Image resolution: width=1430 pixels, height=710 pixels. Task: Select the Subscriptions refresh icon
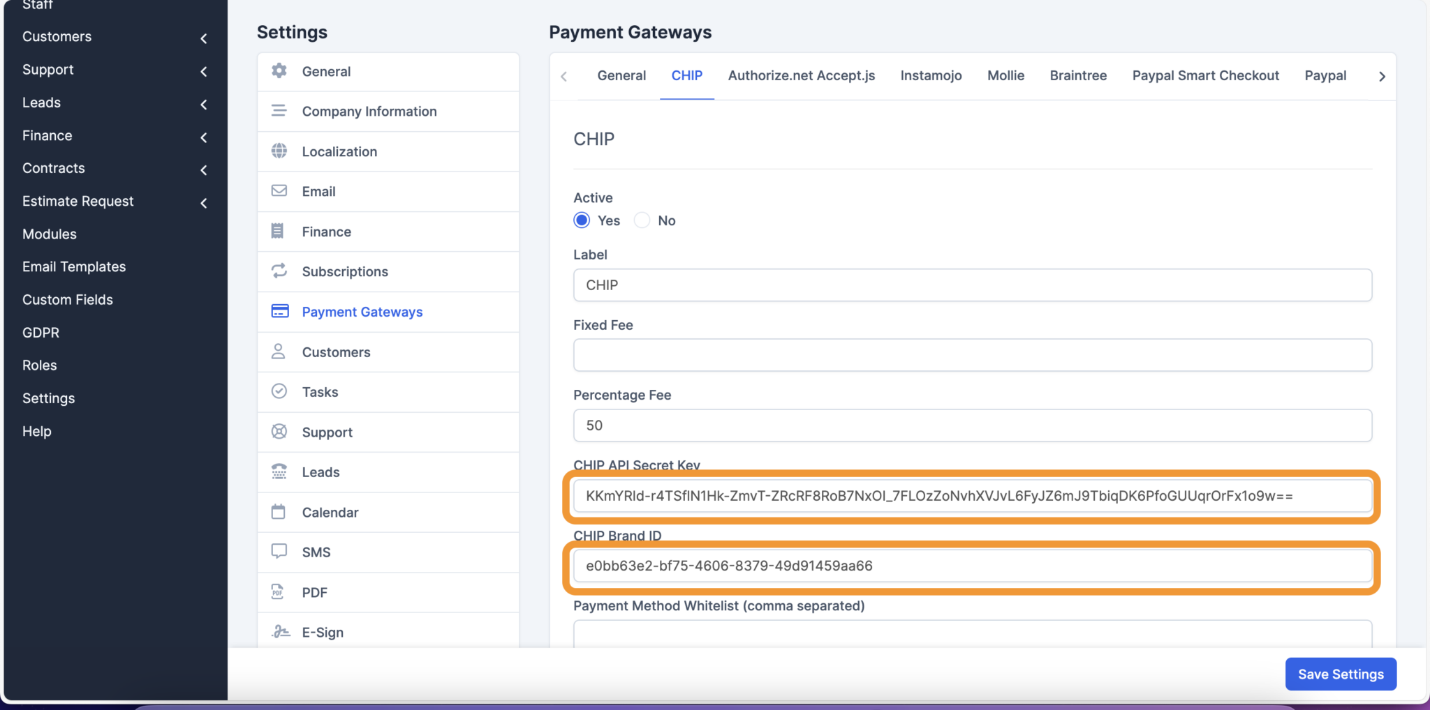pyautogui.click(x=279, y=271)
